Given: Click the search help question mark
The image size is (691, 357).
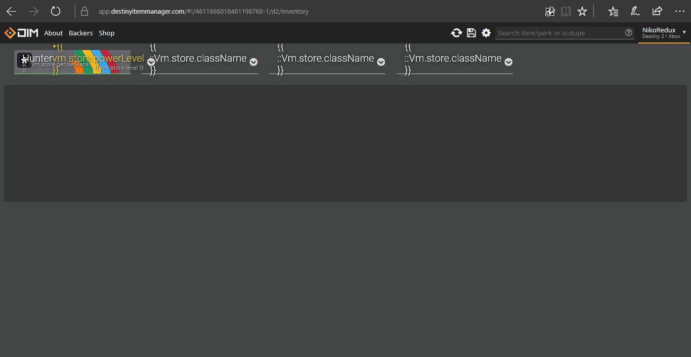Looking at the screenshot, I should [629, 33].
